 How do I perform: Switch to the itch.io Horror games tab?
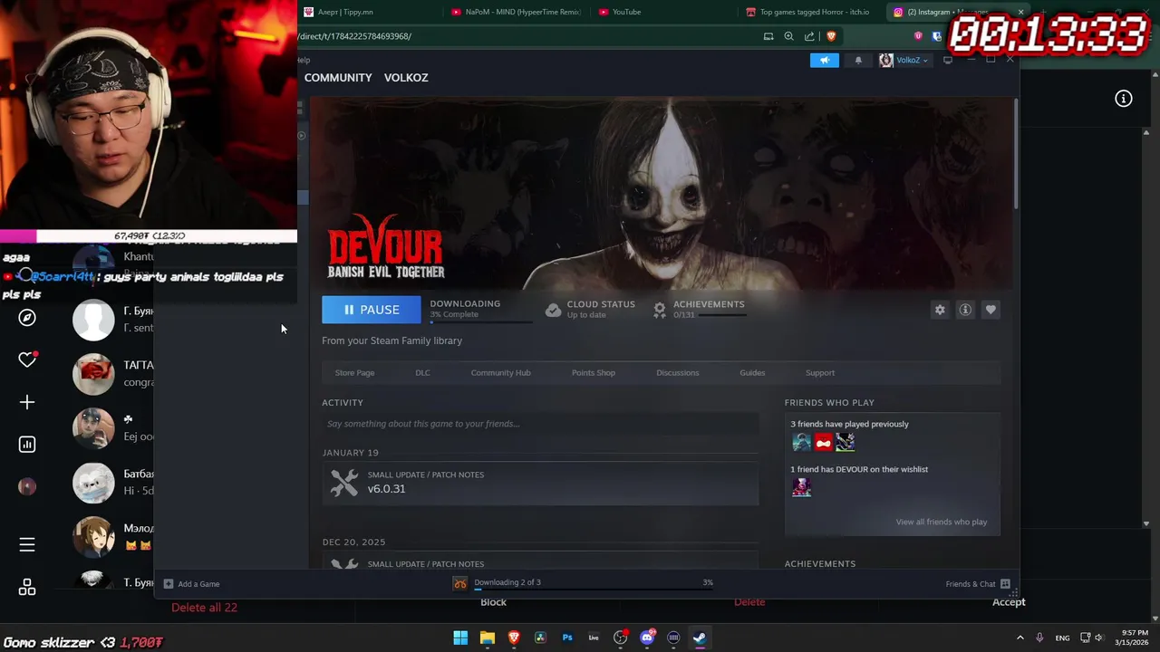point(811,12)
